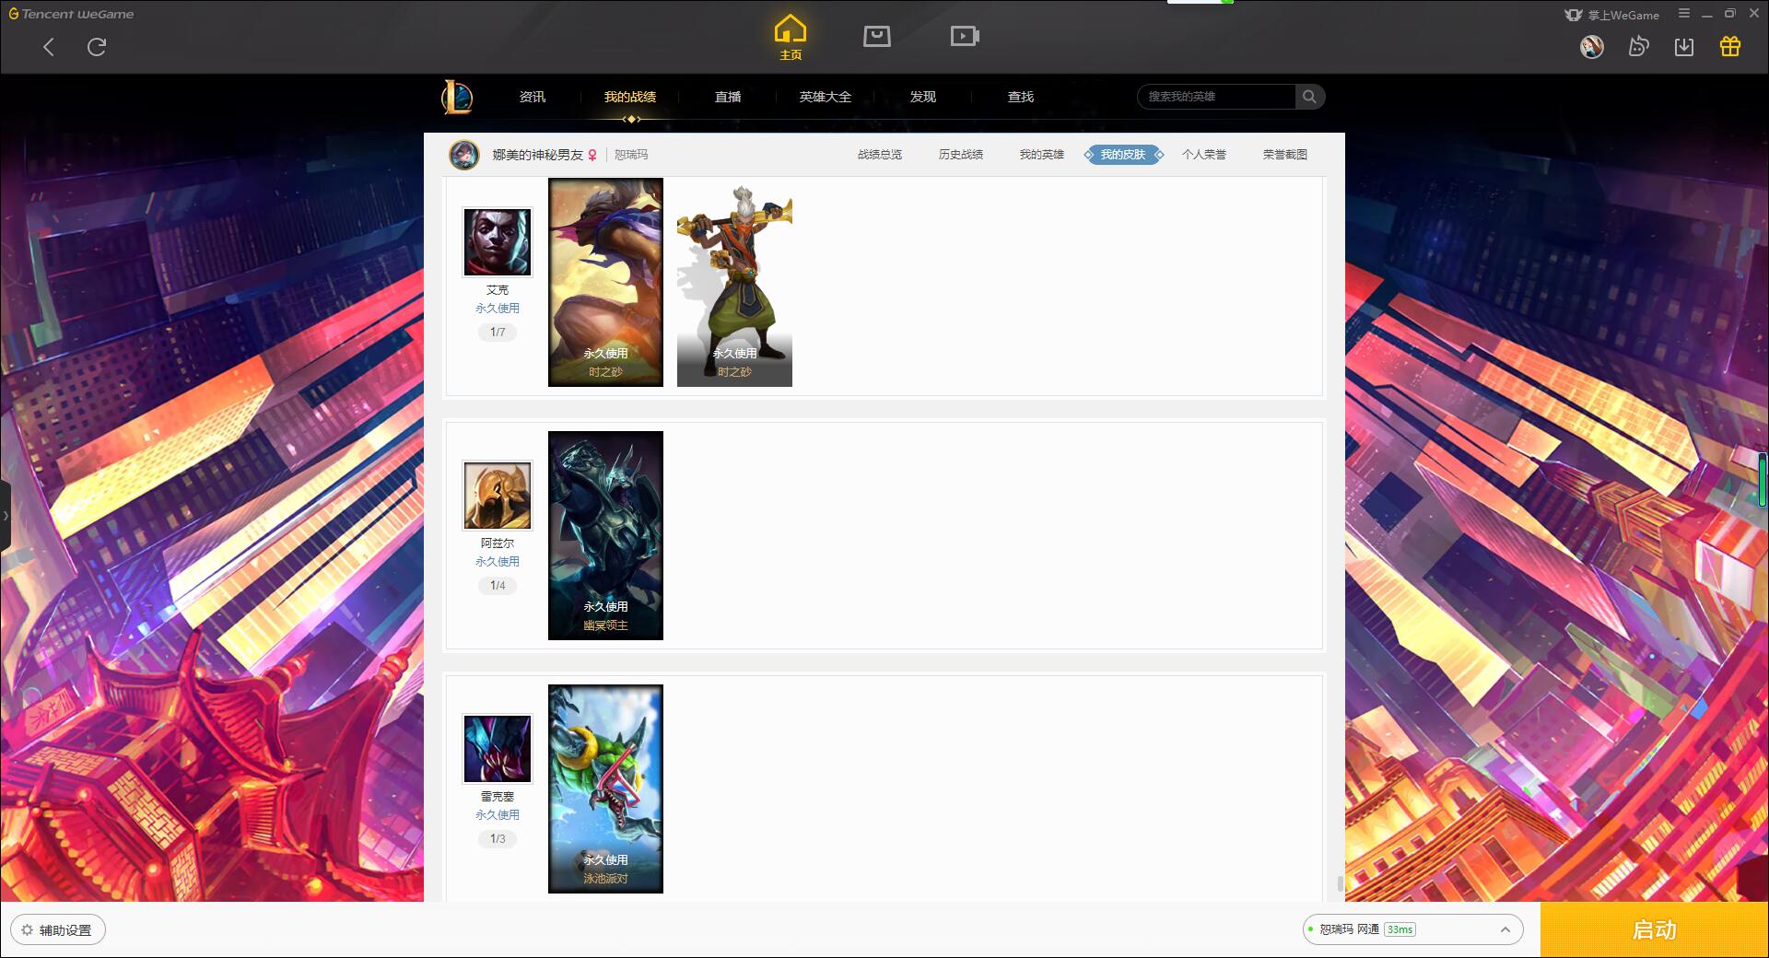Click the 艾克 champion portrait
This screenshot has width=1769, height=958.
tap(498, 241)
